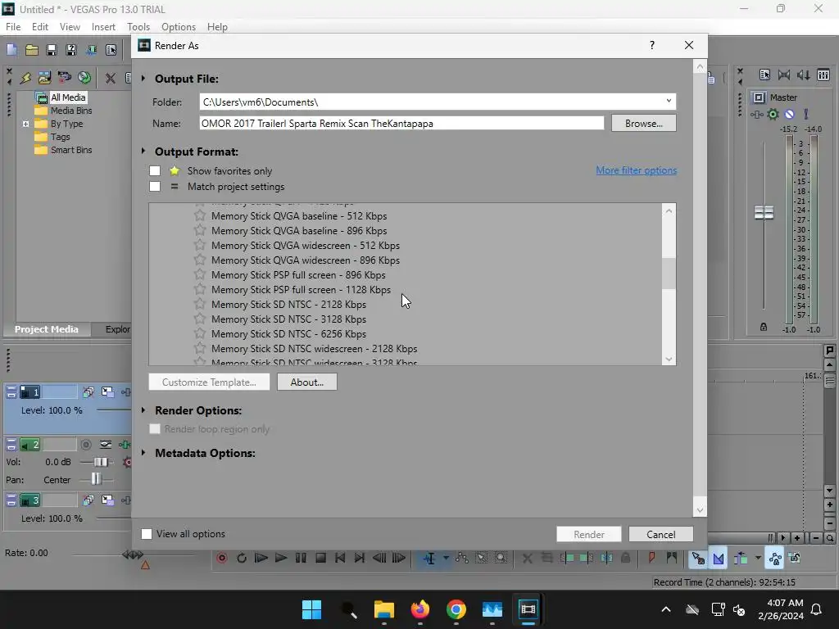Open the Insert menu

103,27
